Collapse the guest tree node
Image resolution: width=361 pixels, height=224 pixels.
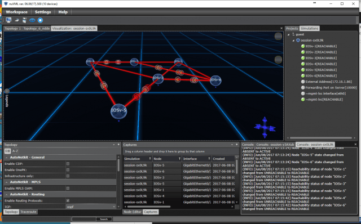pyautogui.click(x=288, y=34)
